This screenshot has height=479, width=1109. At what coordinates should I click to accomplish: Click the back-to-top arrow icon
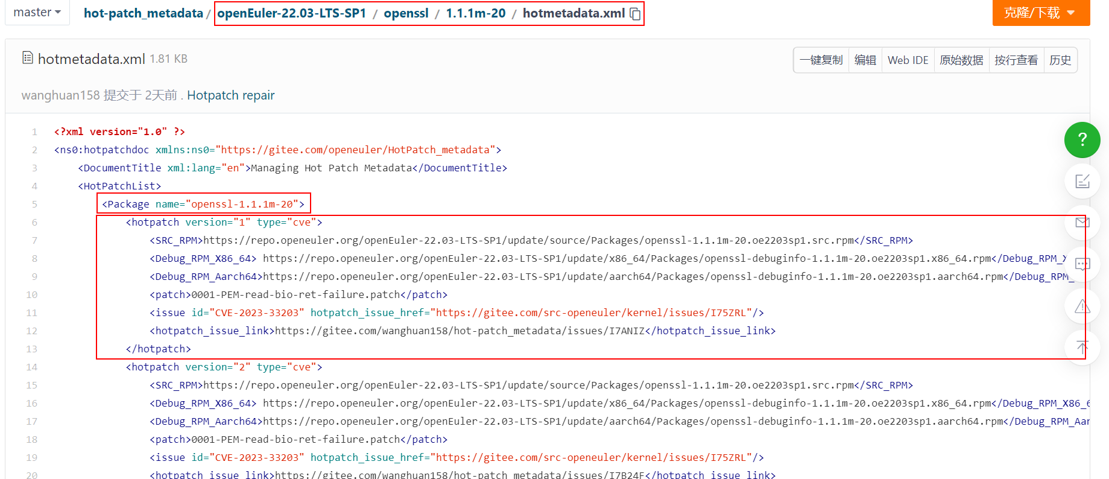(1082, 347)
